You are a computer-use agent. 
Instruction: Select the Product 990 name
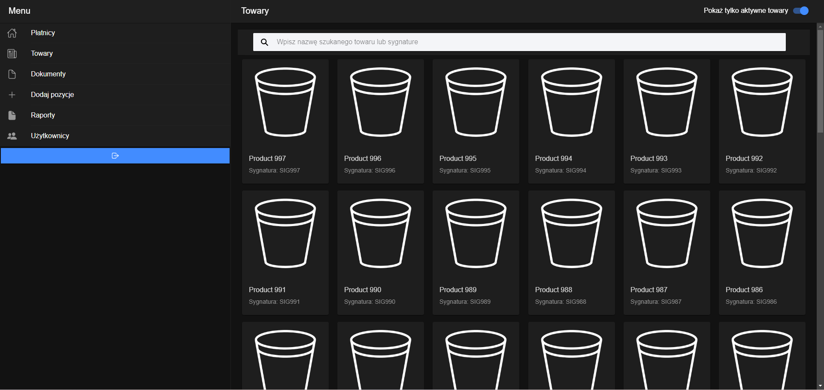[x=362, y=290]
